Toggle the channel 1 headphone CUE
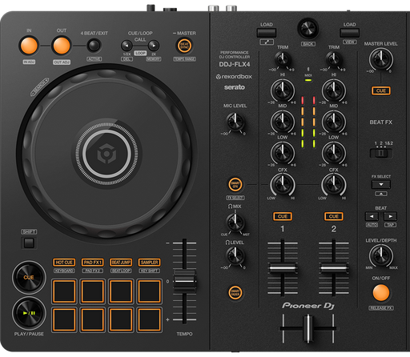The width and height of the screenshot is (410, 357). 283,216
